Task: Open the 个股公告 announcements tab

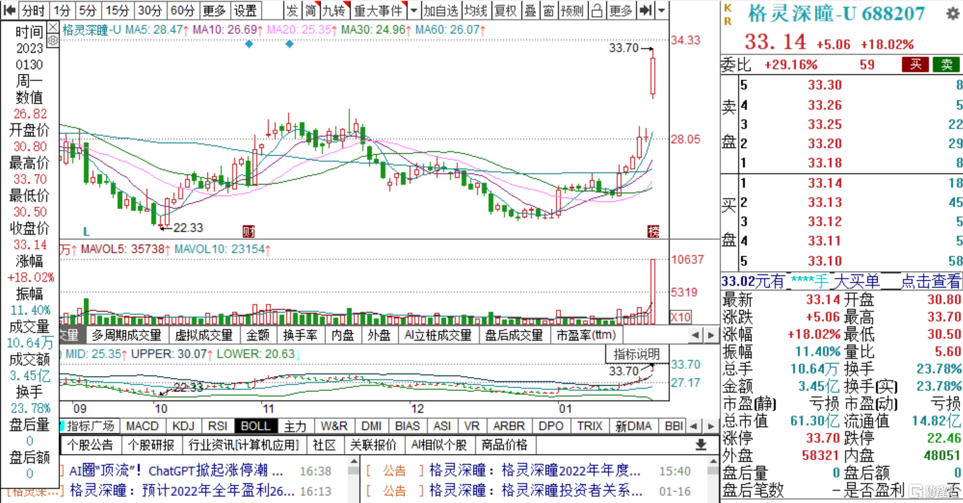Action: (x=90, y=445)
